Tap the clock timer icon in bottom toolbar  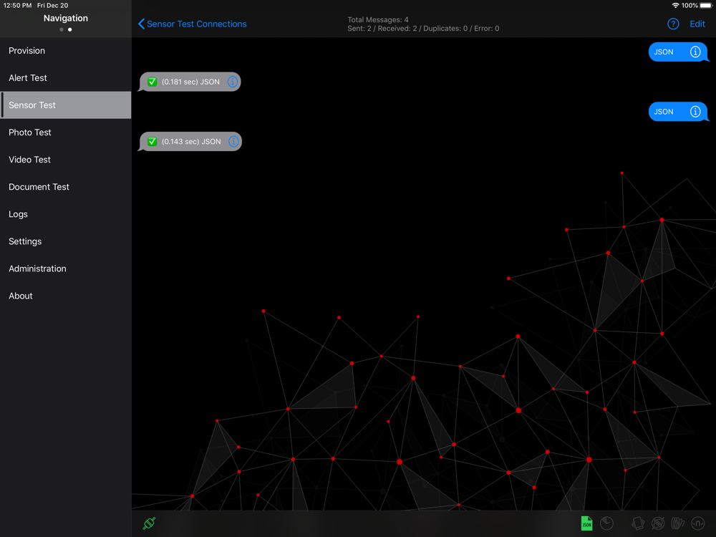pyautogui.click(x=606, y=523)
